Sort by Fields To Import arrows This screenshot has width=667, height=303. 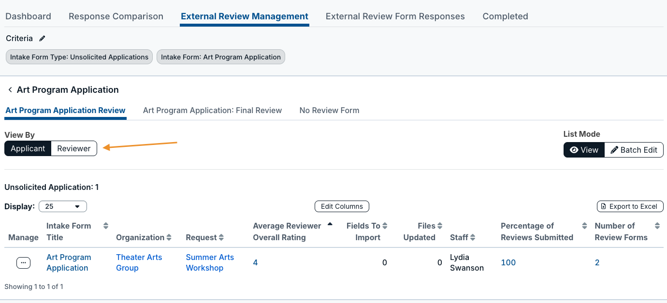[x=385, y=226]
